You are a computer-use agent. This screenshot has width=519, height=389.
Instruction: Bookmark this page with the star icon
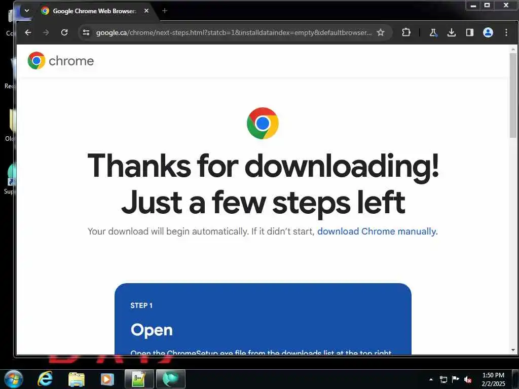coord(381,32)
